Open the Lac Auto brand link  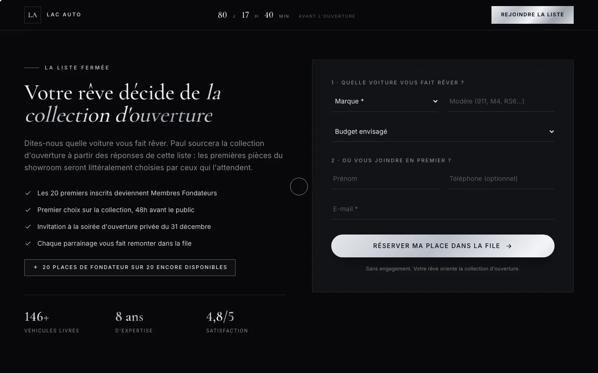tap(53, 15)
